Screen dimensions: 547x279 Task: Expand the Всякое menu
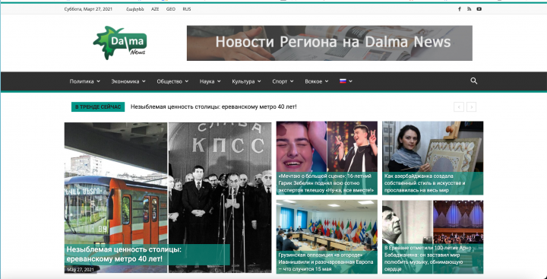point(316,81)
